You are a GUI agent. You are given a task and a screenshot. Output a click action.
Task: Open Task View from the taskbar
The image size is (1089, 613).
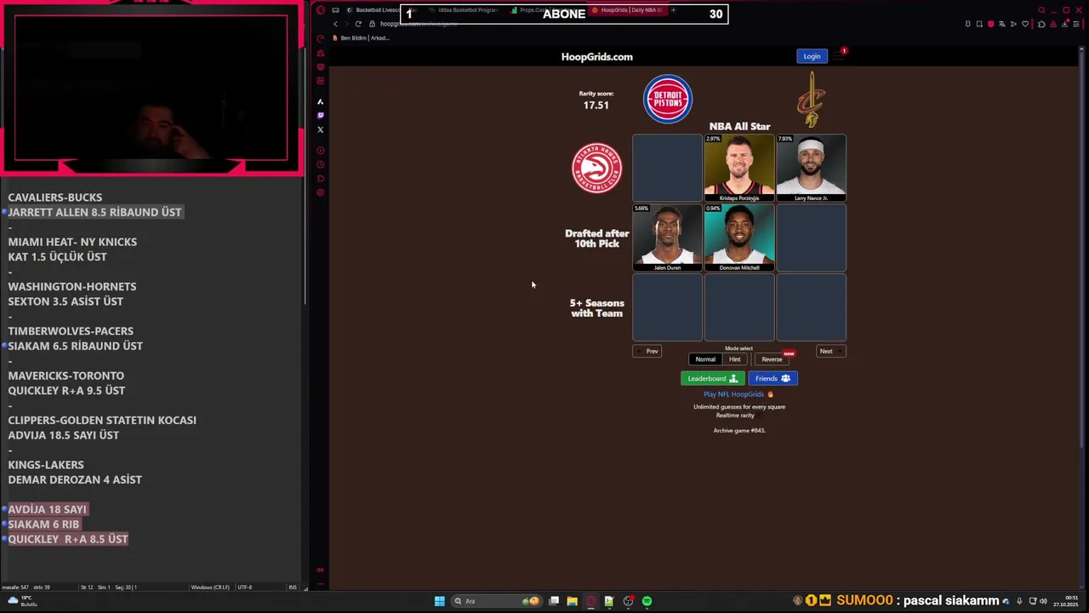pyautogui.click(x=554, y=601)
